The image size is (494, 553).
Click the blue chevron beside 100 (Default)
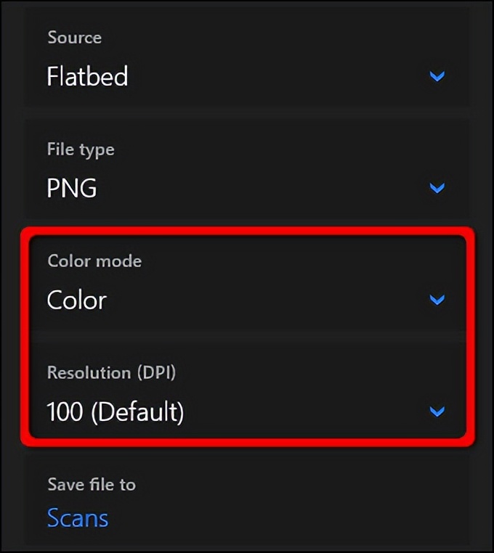click(437, 411)
